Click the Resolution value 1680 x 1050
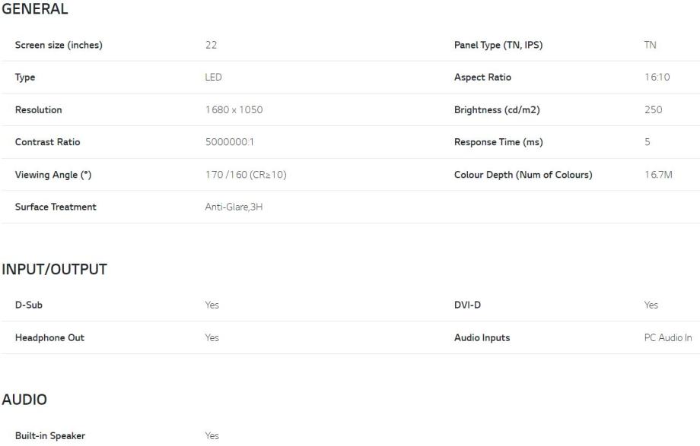 [234, 110]
